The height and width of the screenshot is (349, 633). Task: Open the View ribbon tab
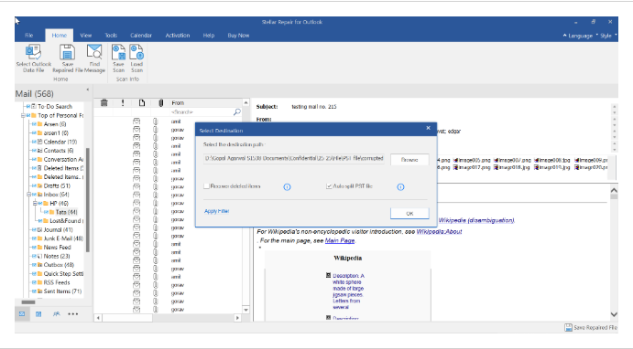point(85,36)
